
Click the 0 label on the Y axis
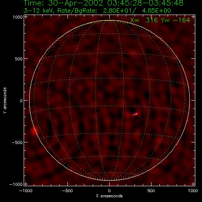click(21, 101)
